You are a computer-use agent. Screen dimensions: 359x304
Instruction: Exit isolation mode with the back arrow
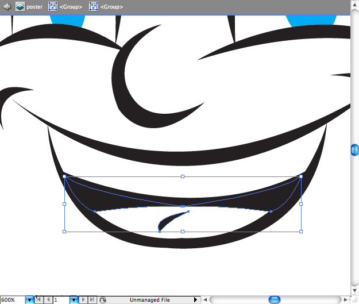(7, 7)
